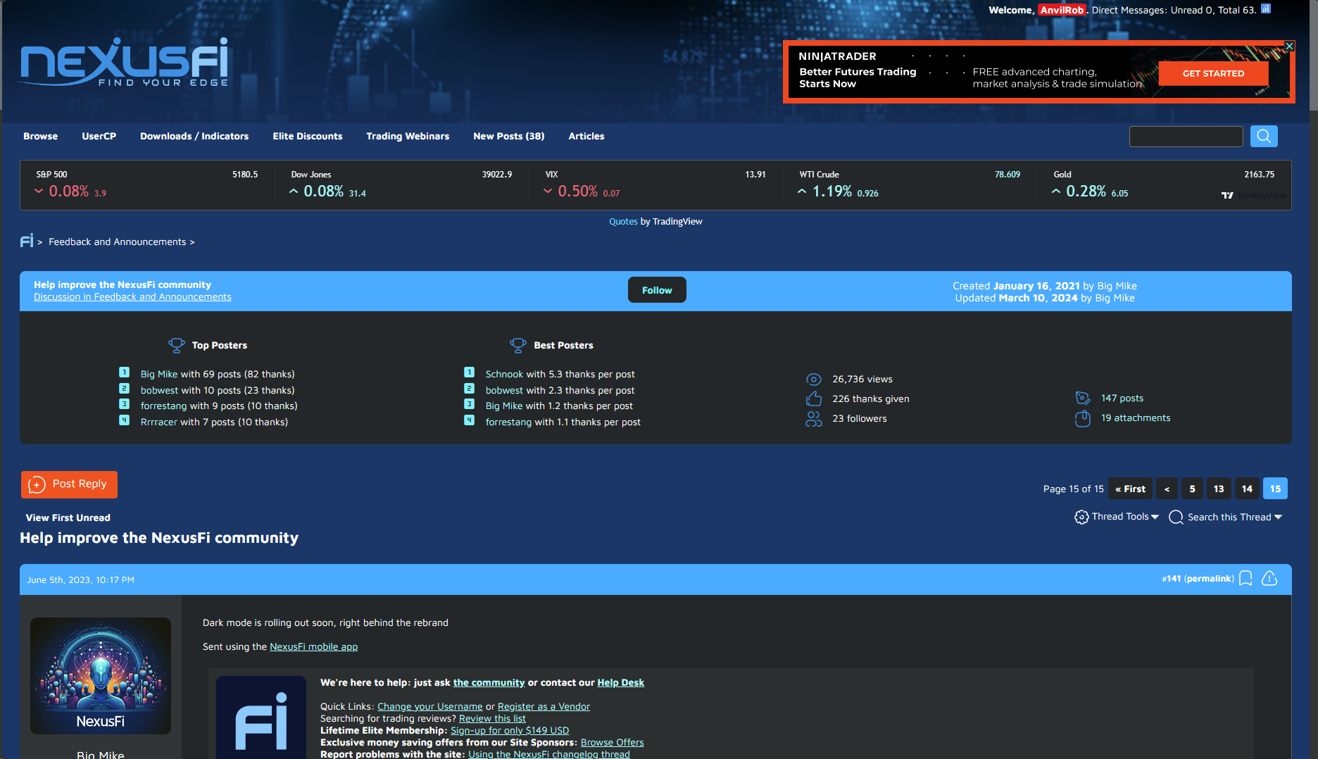Report post #141 with warning icon
The width and height of the screenshot is (1318, 759).
tap(1269, 578)
